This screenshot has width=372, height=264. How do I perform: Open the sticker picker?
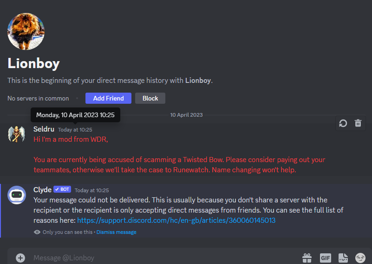[x=343, y=258]
